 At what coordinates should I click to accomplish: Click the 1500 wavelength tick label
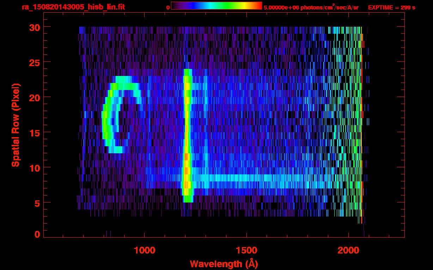tap(246, 250)
